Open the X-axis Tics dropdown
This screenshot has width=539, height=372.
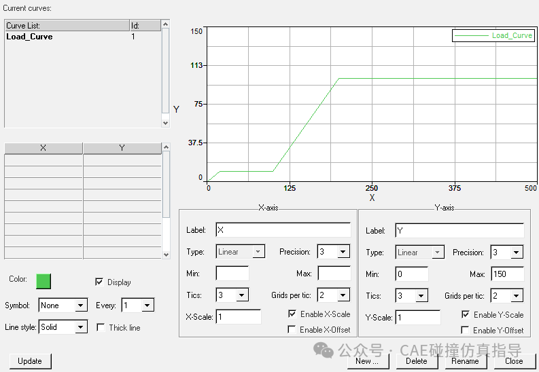tap(232, 295)
